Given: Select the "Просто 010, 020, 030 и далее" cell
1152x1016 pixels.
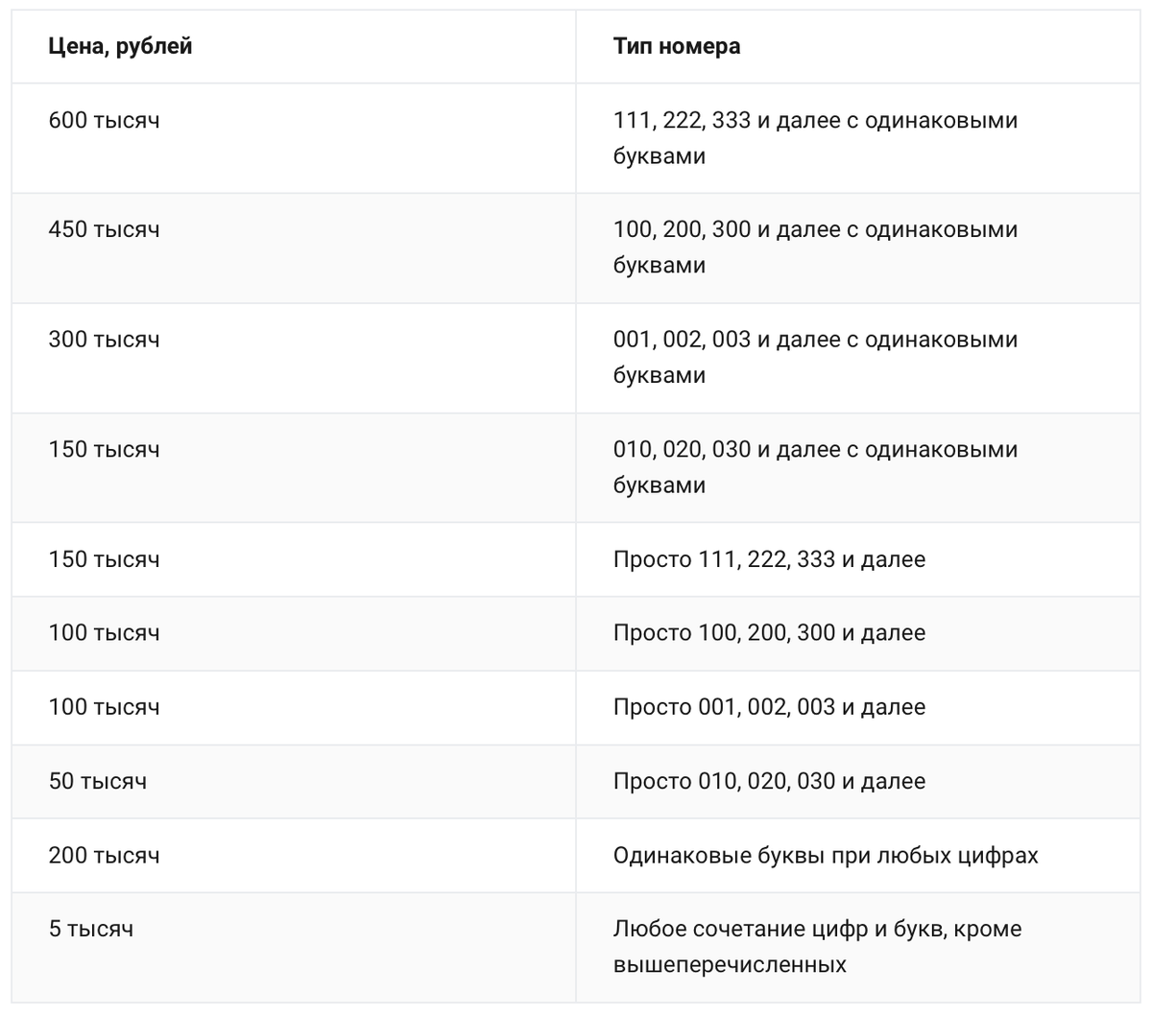Looking at the screenshot, I should pos(769,781).
